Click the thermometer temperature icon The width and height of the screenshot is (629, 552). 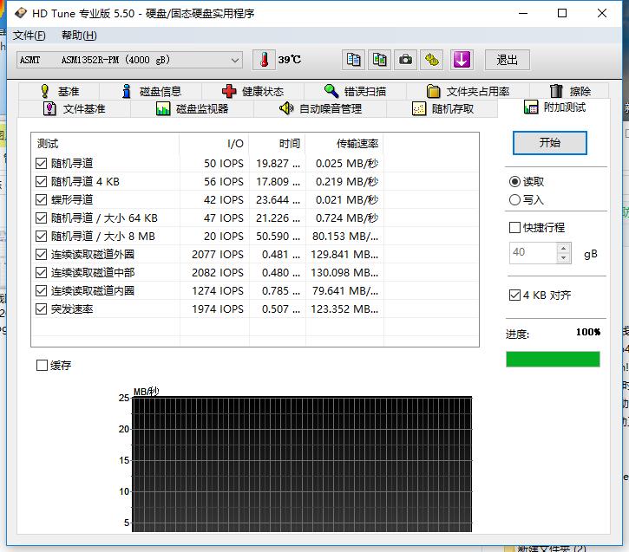tap(264, 60)
